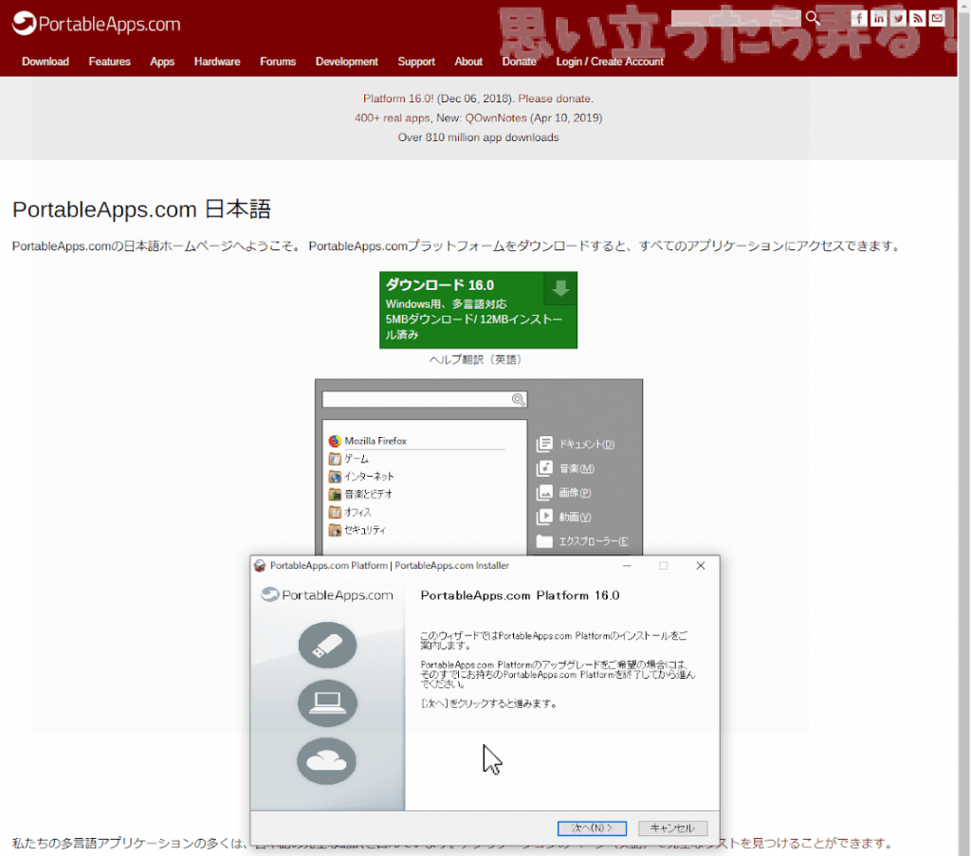
Task: Click the green ダウンロード 16.0 button
Action: (x=478, y=310)
